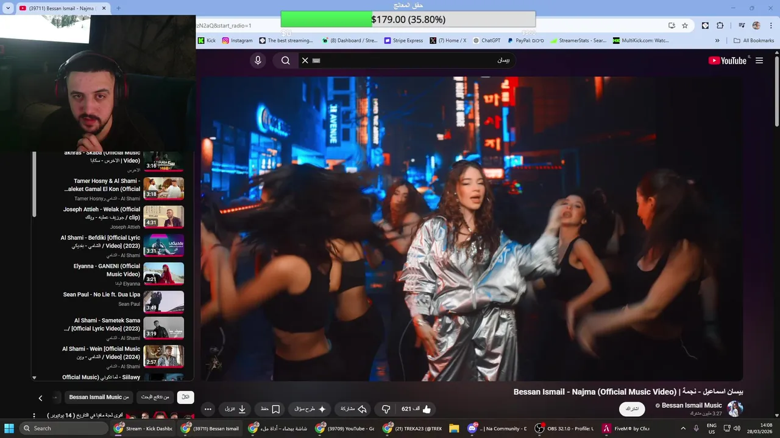Click the left chevron next to the filter chips

[40, 398]
